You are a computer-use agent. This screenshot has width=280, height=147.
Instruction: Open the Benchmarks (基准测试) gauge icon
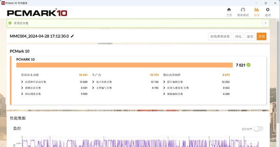point(243,10)
